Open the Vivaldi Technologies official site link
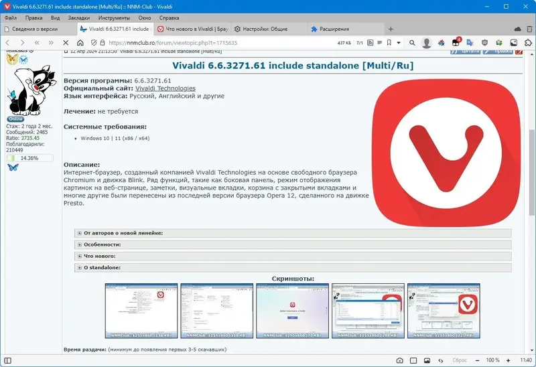This screenshot has height=367, width=536. click(165, 88)
